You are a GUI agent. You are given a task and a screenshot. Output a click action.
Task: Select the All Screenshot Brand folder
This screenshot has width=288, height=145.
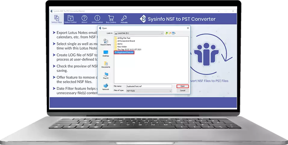(x=125, y=41)
